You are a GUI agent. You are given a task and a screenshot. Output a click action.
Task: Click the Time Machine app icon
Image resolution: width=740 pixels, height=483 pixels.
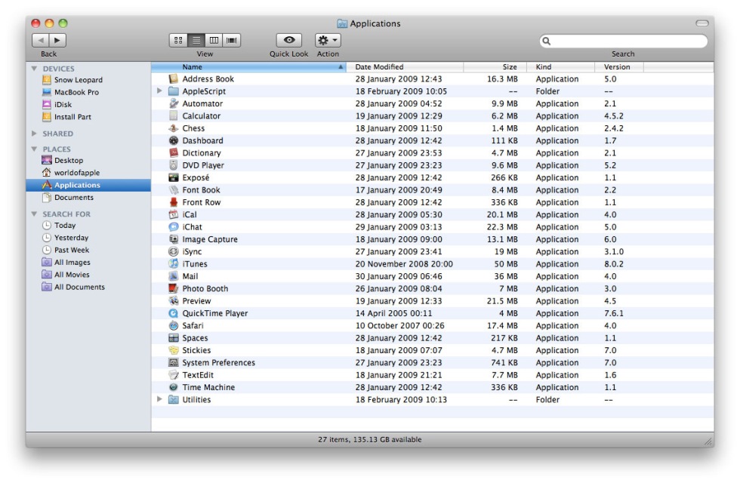174,388
